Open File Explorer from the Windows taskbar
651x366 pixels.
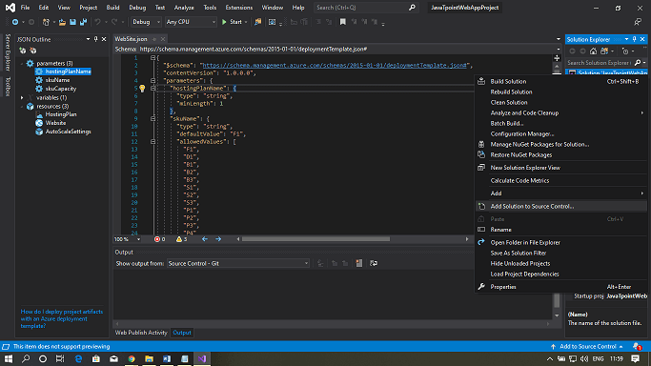pyautogui.click(x=149, y=358)
